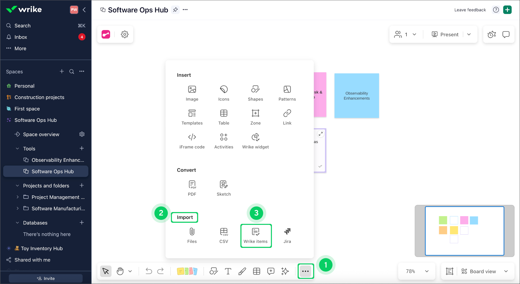
Task: Open the timer tool
Action: click(492, 34)
